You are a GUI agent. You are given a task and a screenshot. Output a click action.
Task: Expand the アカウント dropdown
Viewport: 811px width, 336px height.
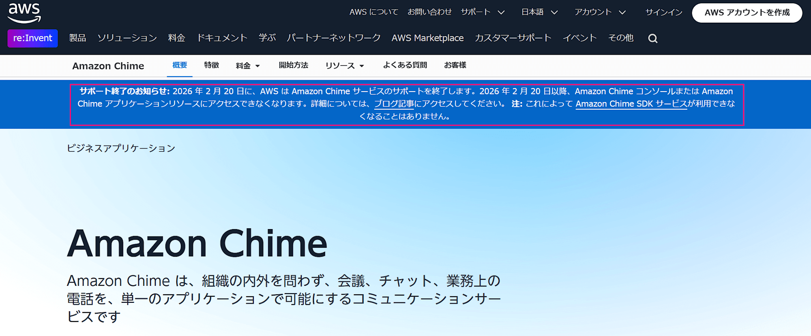600,12
